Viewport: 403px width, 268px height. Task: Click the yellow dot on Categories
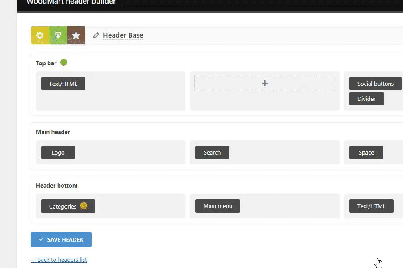84,206
